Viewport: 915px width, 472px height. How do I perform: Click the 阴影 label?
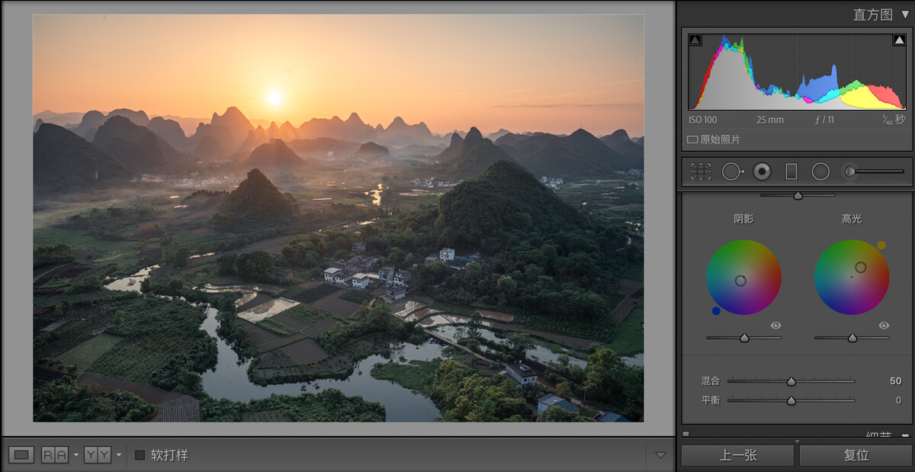[743, 219]
